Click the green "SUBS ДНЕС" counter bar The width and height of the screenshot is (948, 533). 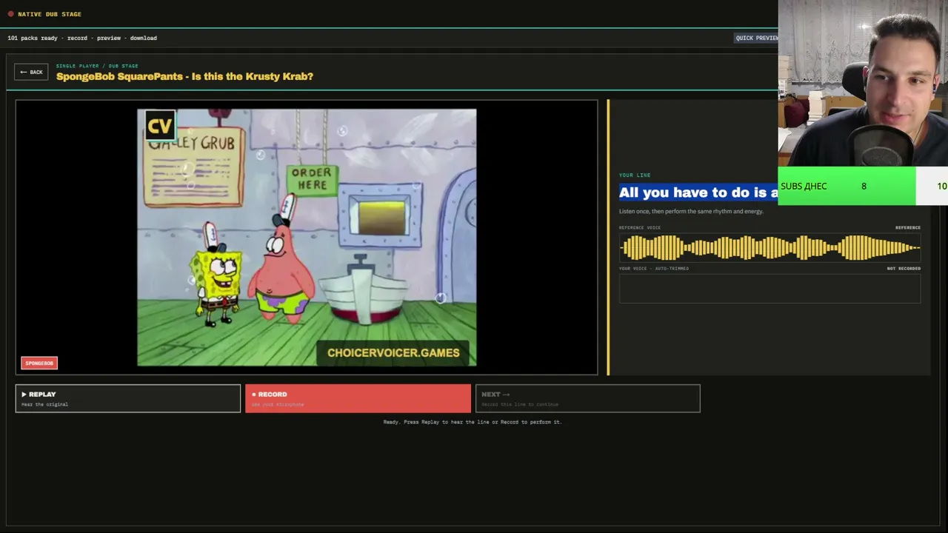847,186
